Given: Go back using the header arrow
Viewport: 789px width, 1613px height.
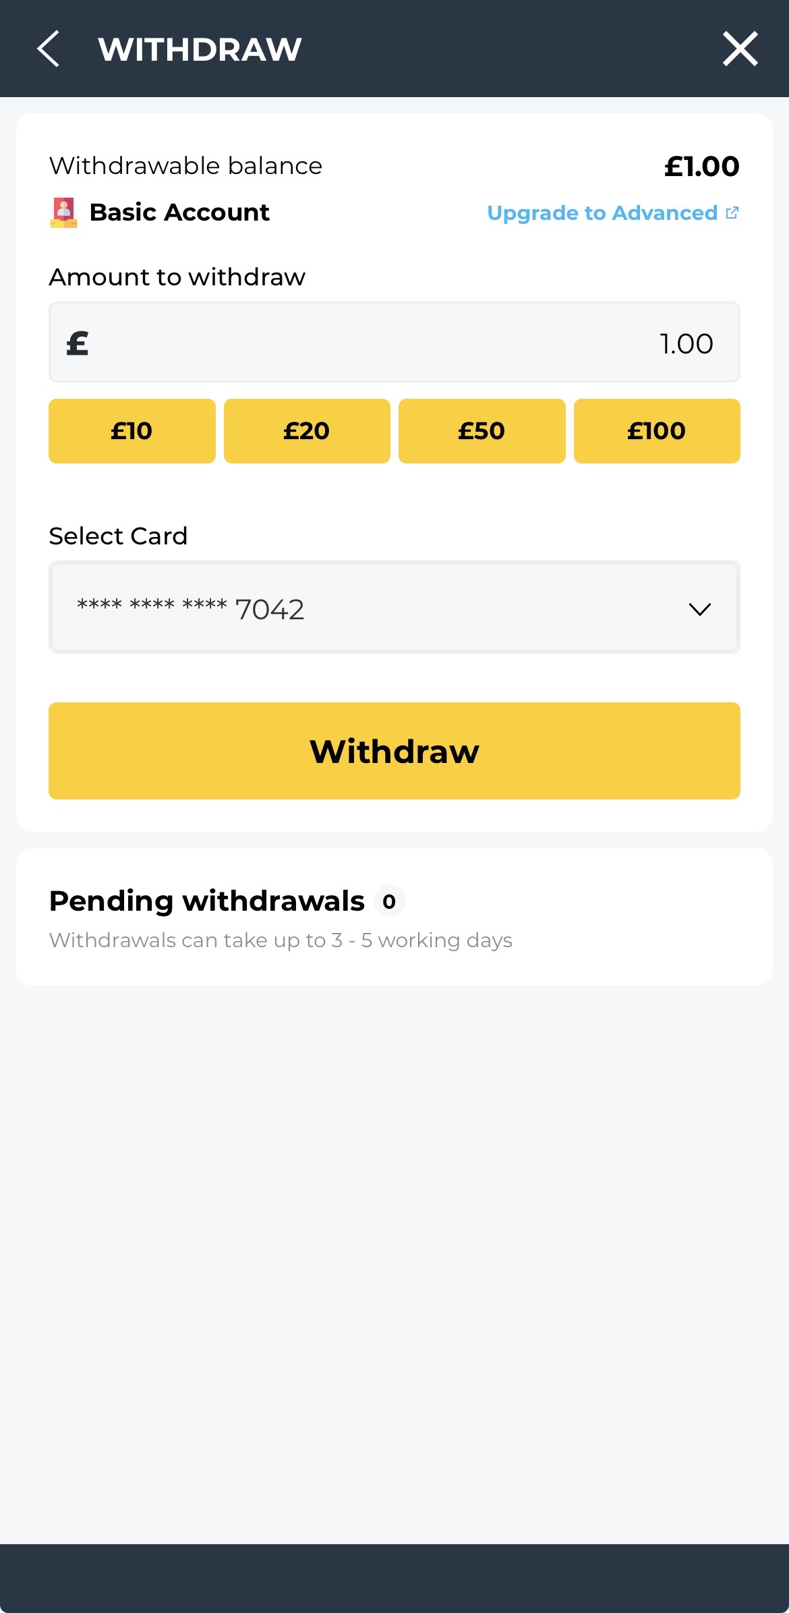Looking at the screenshot, I should click(49, 49).
